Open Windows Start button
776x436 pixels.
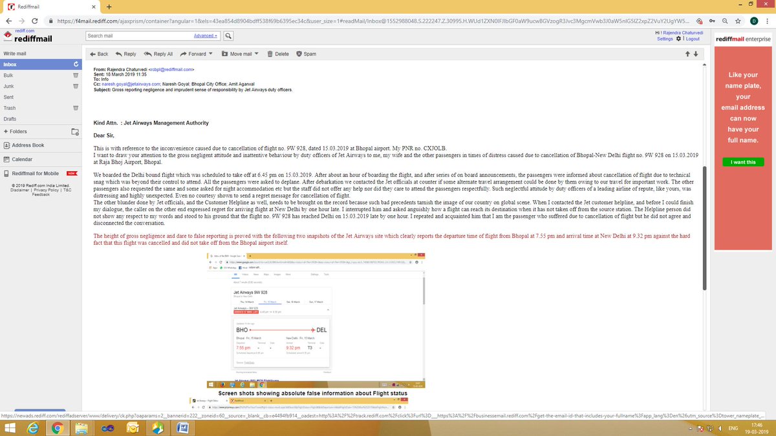[x=10, y=428]
